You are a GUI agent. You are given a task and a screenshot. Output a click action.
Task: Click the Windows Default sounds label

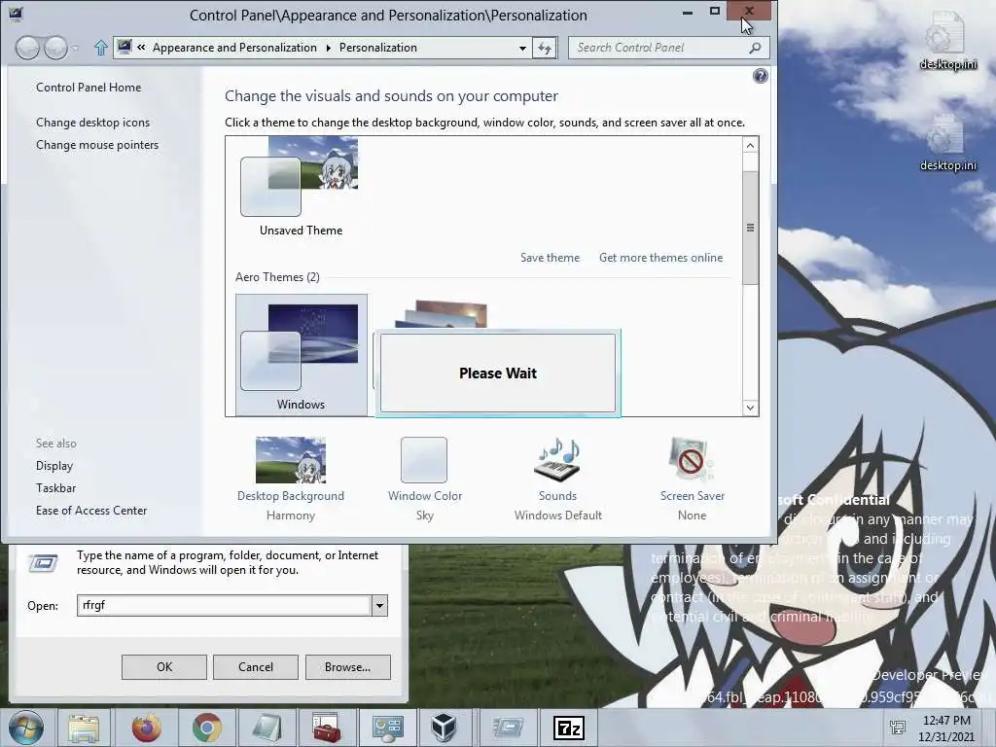[x=557, y=516]
